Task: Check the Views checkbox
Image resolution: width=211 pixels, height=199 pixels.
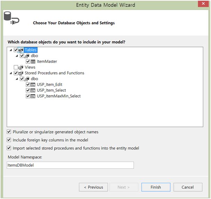Action: (16, 67)
